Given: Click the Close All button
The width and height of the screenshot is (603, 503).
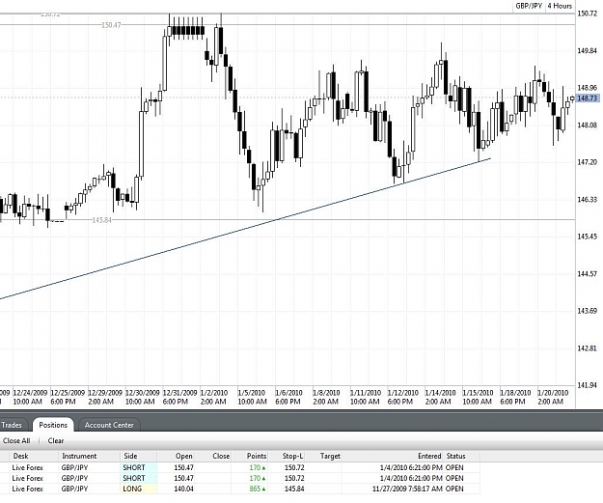Looking at the screenshot, I should [x=16, y=440].
